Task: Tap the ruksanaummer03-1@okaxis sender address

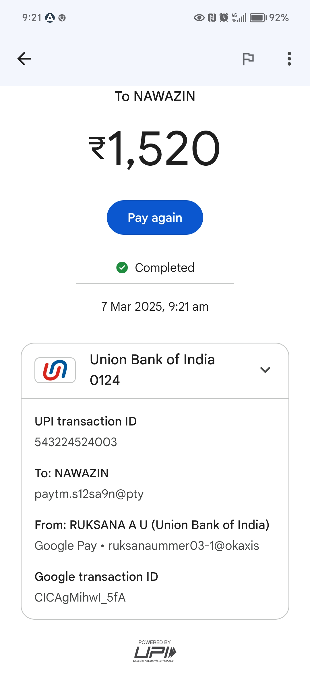Action: click(183, 546)
